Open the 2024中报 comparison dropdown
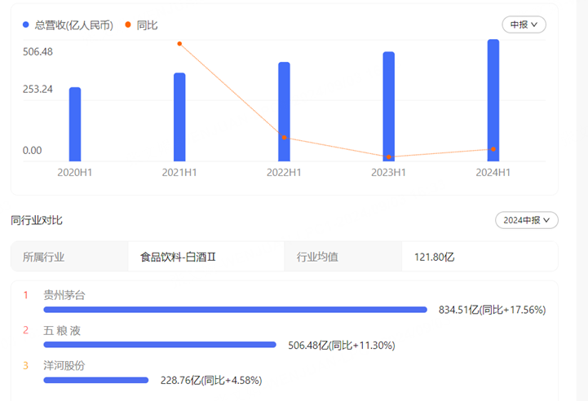The image size is (588, 401). (527, 220)
